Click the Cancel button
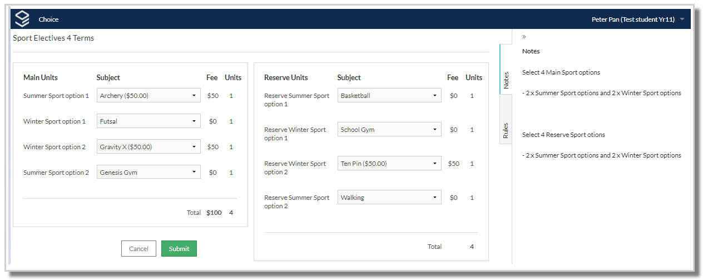 click(138, 249)
